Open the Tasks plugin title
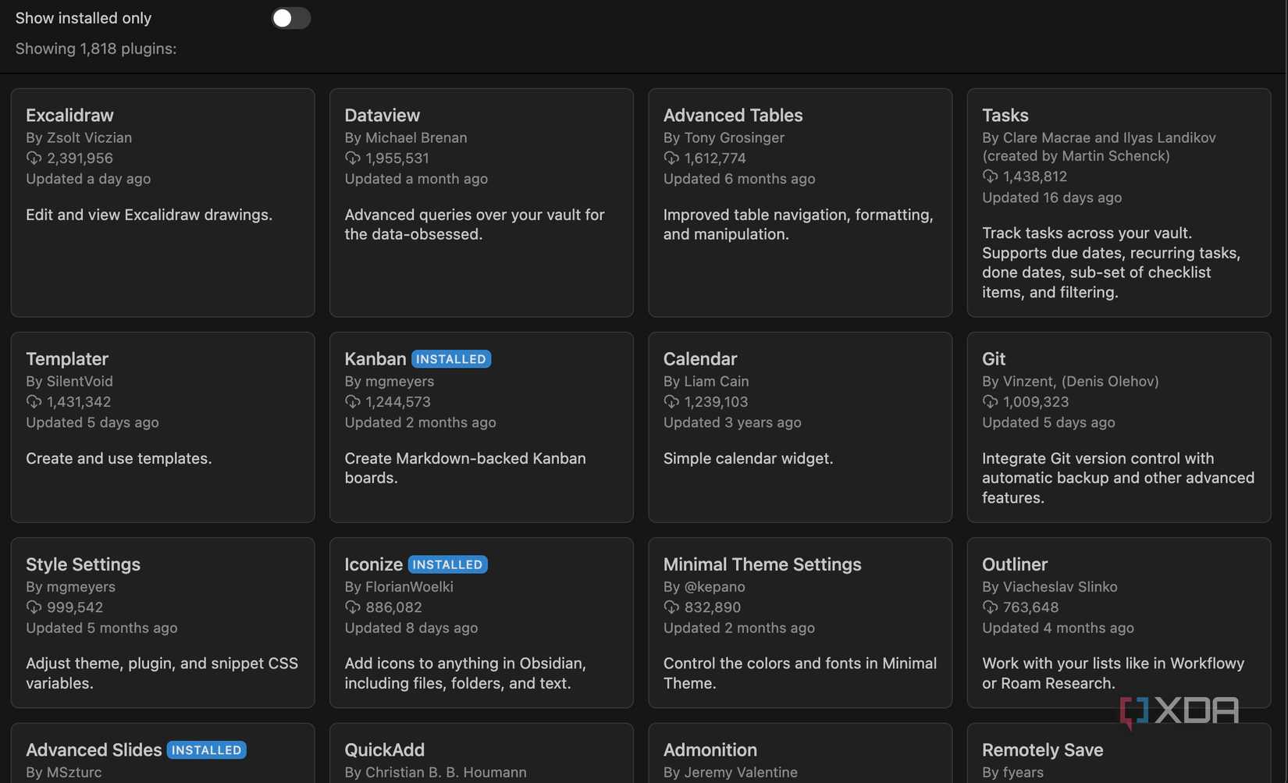 (1005, 116)
